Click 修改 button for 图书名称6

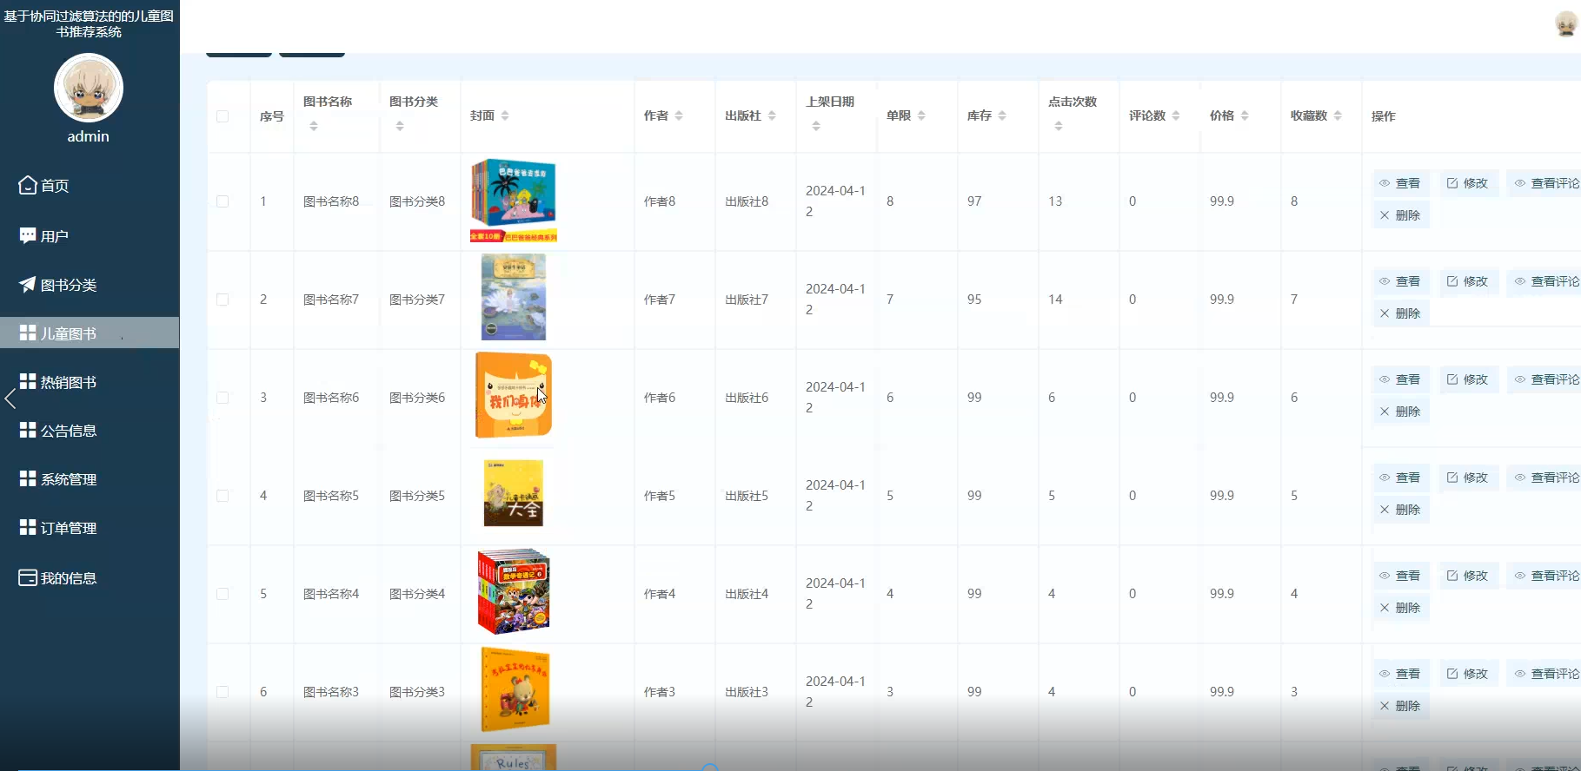click(x=1468, y=379)
